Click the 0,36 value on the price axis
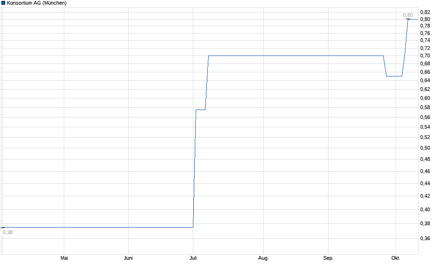 (425, 238)
